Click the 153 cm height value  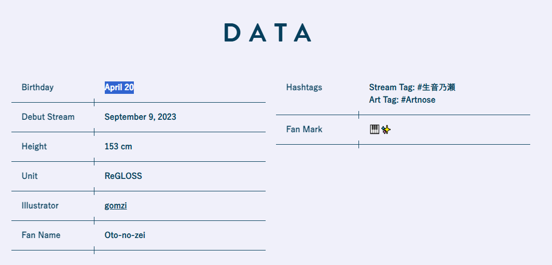pyautogui.click(x=118, y=147)
